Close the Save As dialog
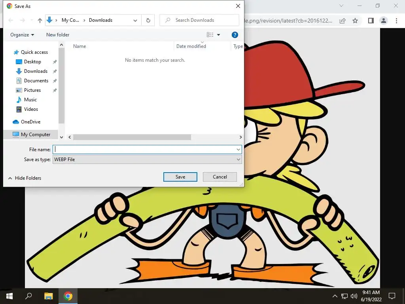The width and height of the screenshot is (405, 304). 238,6
